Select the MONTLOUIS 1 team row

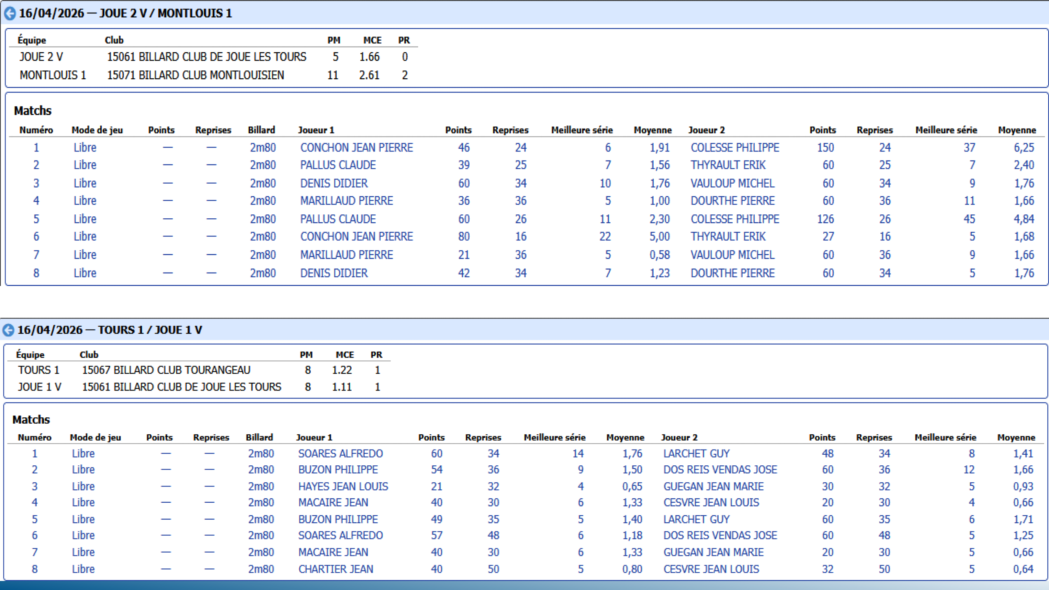click(53, 76)
